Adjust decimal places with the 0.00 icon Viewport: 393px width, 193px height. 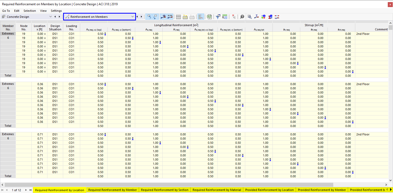click(225, 16)
